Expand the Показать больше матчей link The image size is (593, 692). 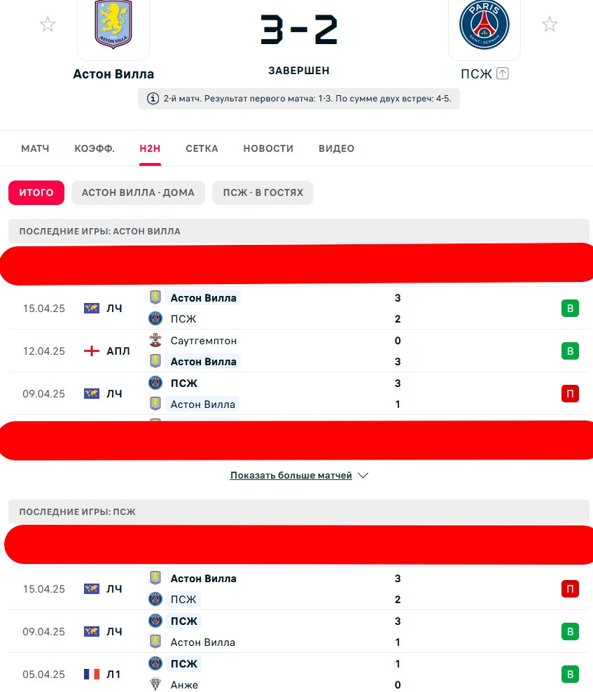point(291,475)
